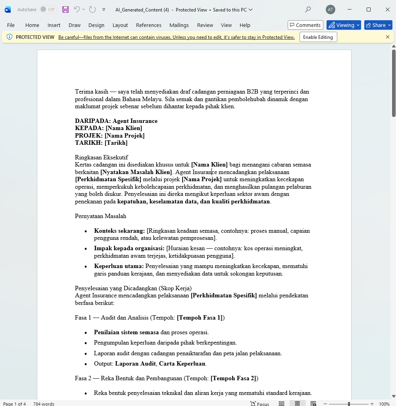Open Customize Quick Access Toolbar dropdown
Screen dimensions: 396x406
104,10
